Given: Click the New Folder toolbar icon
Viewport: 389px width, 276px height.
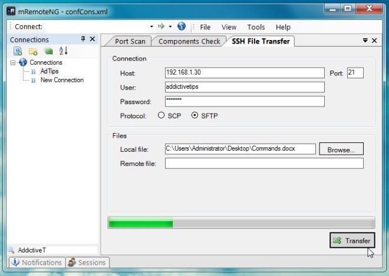Looking at the screenshot, I should tap(33, 51).
